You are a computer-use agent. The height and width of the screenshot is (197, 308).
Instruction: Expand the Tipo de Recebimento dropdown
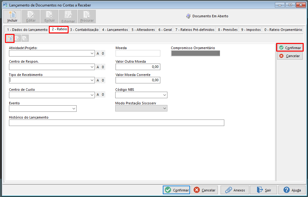(92, 80)
